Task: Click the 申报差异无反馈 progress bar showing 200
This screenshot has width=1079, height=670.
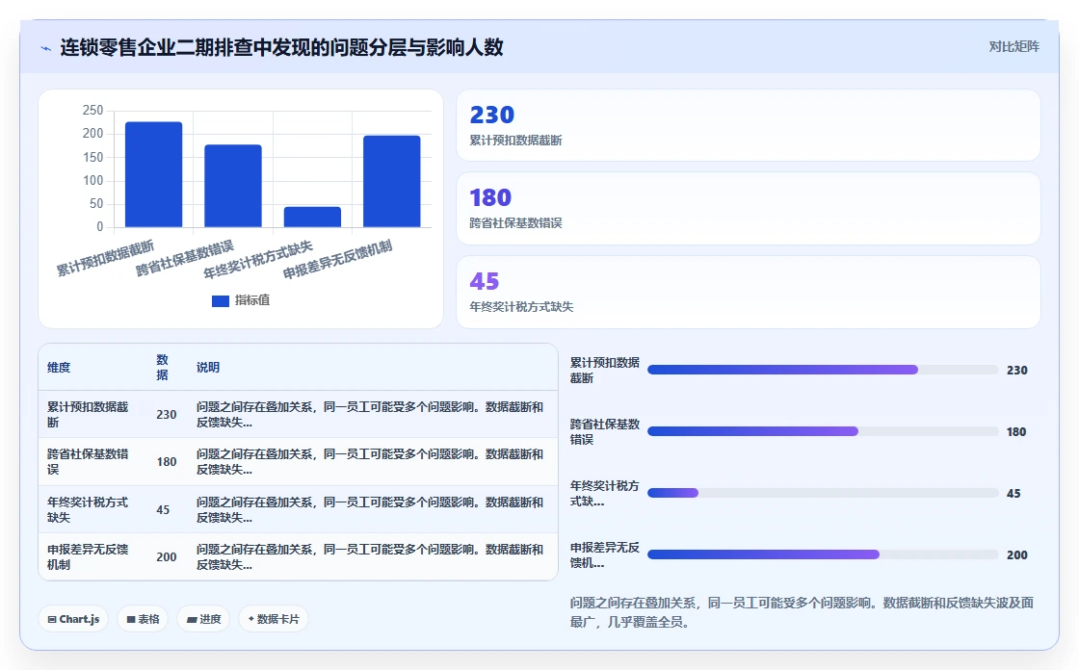Action: [823, 554]
